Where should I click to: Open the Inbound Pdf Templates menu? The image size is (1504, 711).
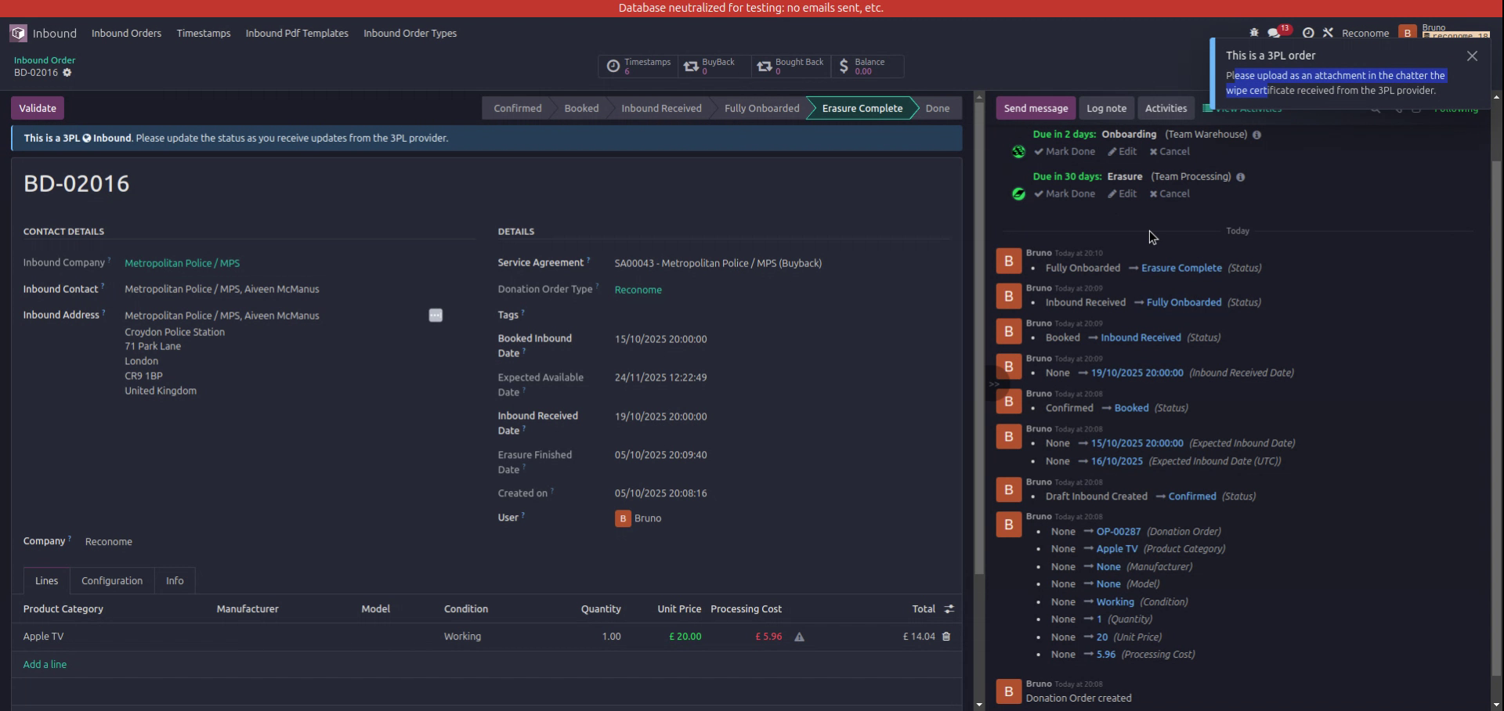296,33
